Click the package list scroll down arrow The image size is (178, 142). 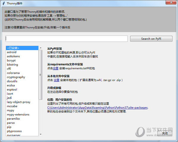click(41, 134)
